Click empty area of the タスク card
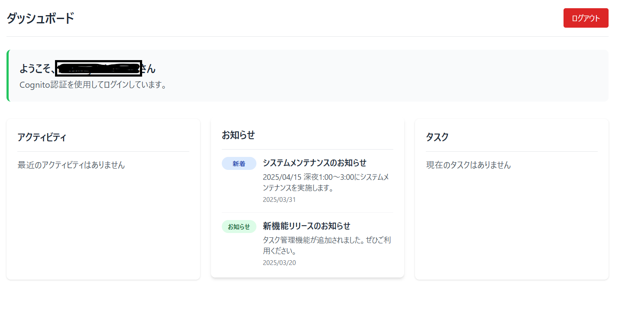 511,225
